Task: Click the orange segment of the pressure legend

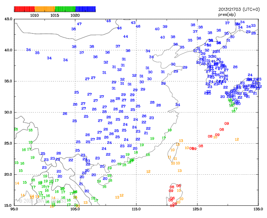Action: coord(45,9)
